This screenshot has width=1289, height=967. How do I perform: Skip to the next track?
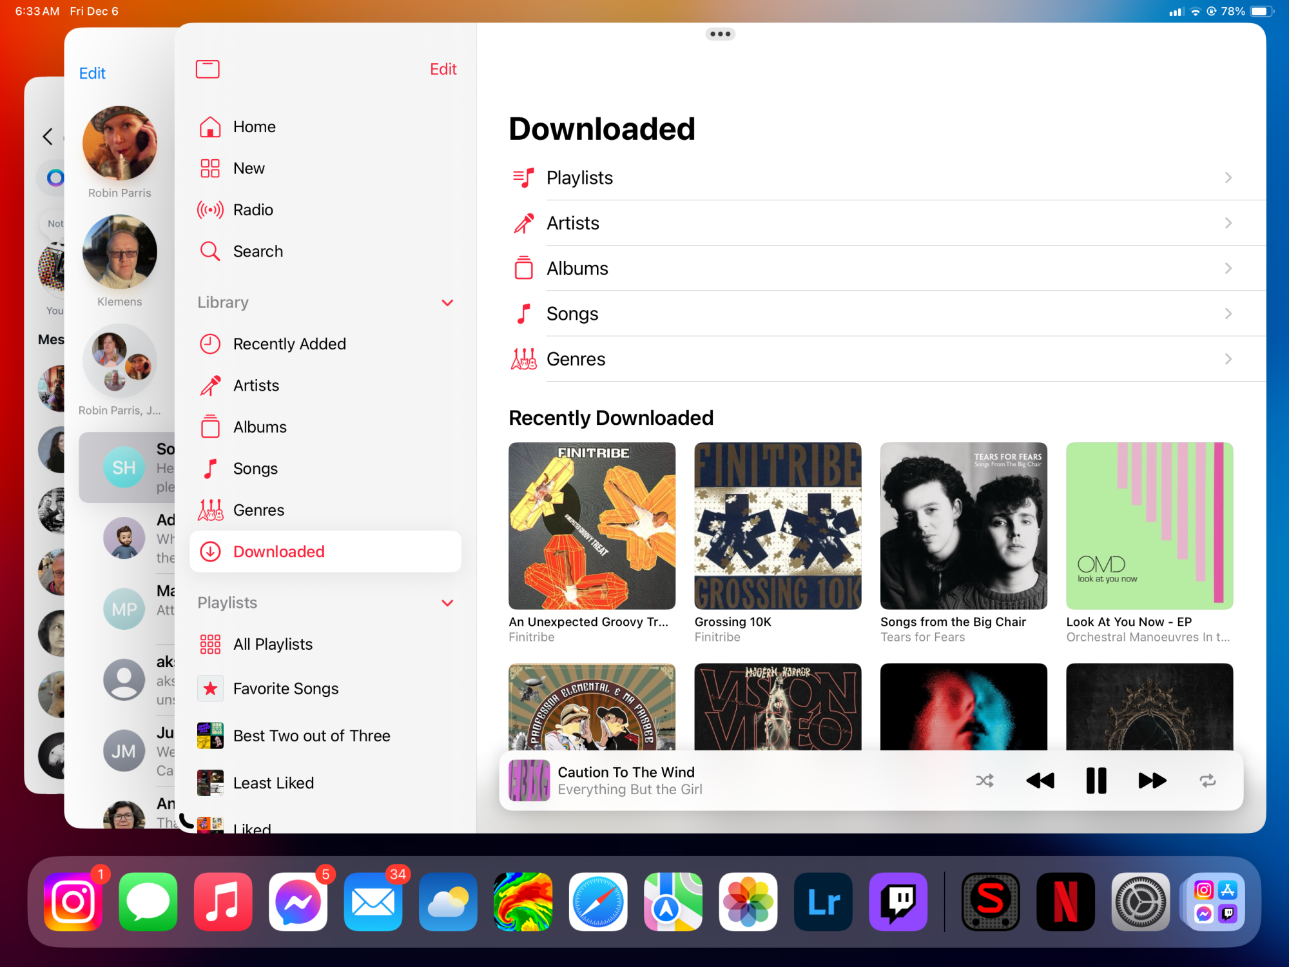tap(1152, 781)
